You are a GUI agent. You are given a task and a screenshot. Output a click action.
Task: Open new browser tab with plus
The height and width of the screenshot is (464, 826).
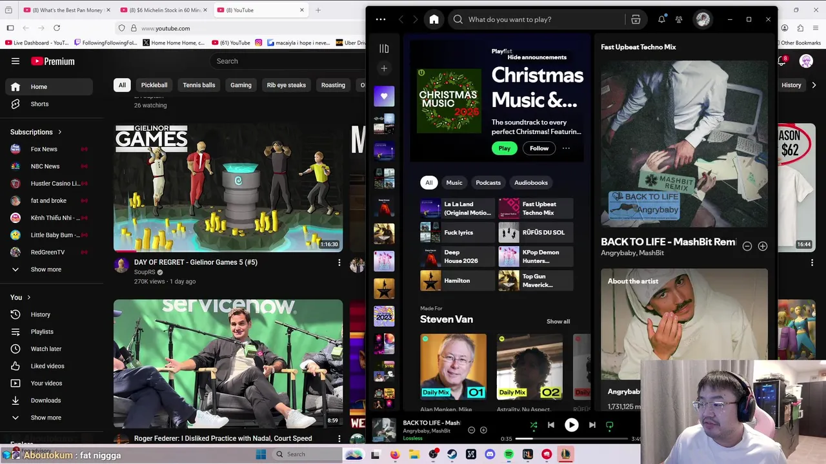click(x=318, y=10)
